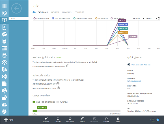Image resolution: width=164 pixels, height=124 pixels.
Task: Toggle the Network In metric
Action: [96, 18]
